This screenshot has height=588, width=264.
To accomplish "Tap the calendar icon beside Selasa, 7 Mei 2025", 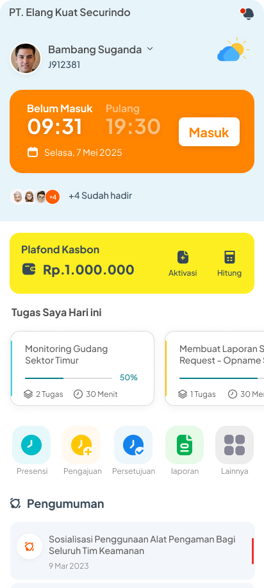I will [33, 152].
